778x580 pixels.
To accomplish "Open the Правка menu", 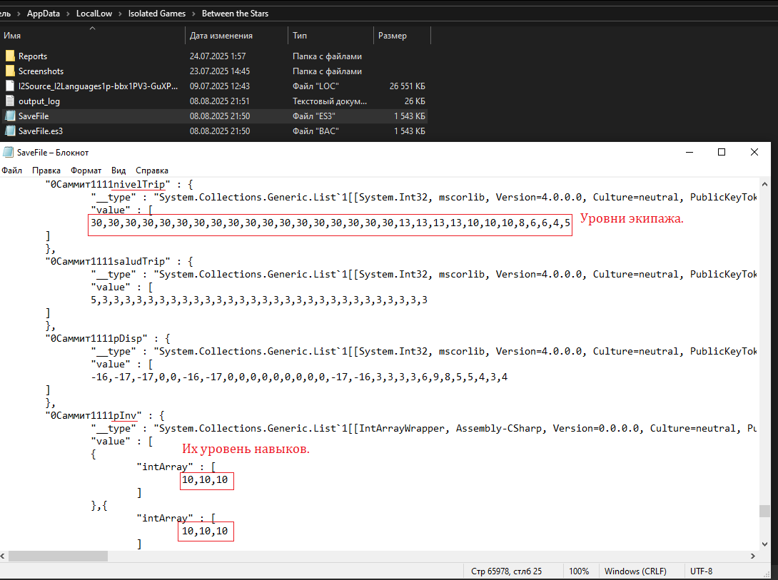I will [46, 171].
